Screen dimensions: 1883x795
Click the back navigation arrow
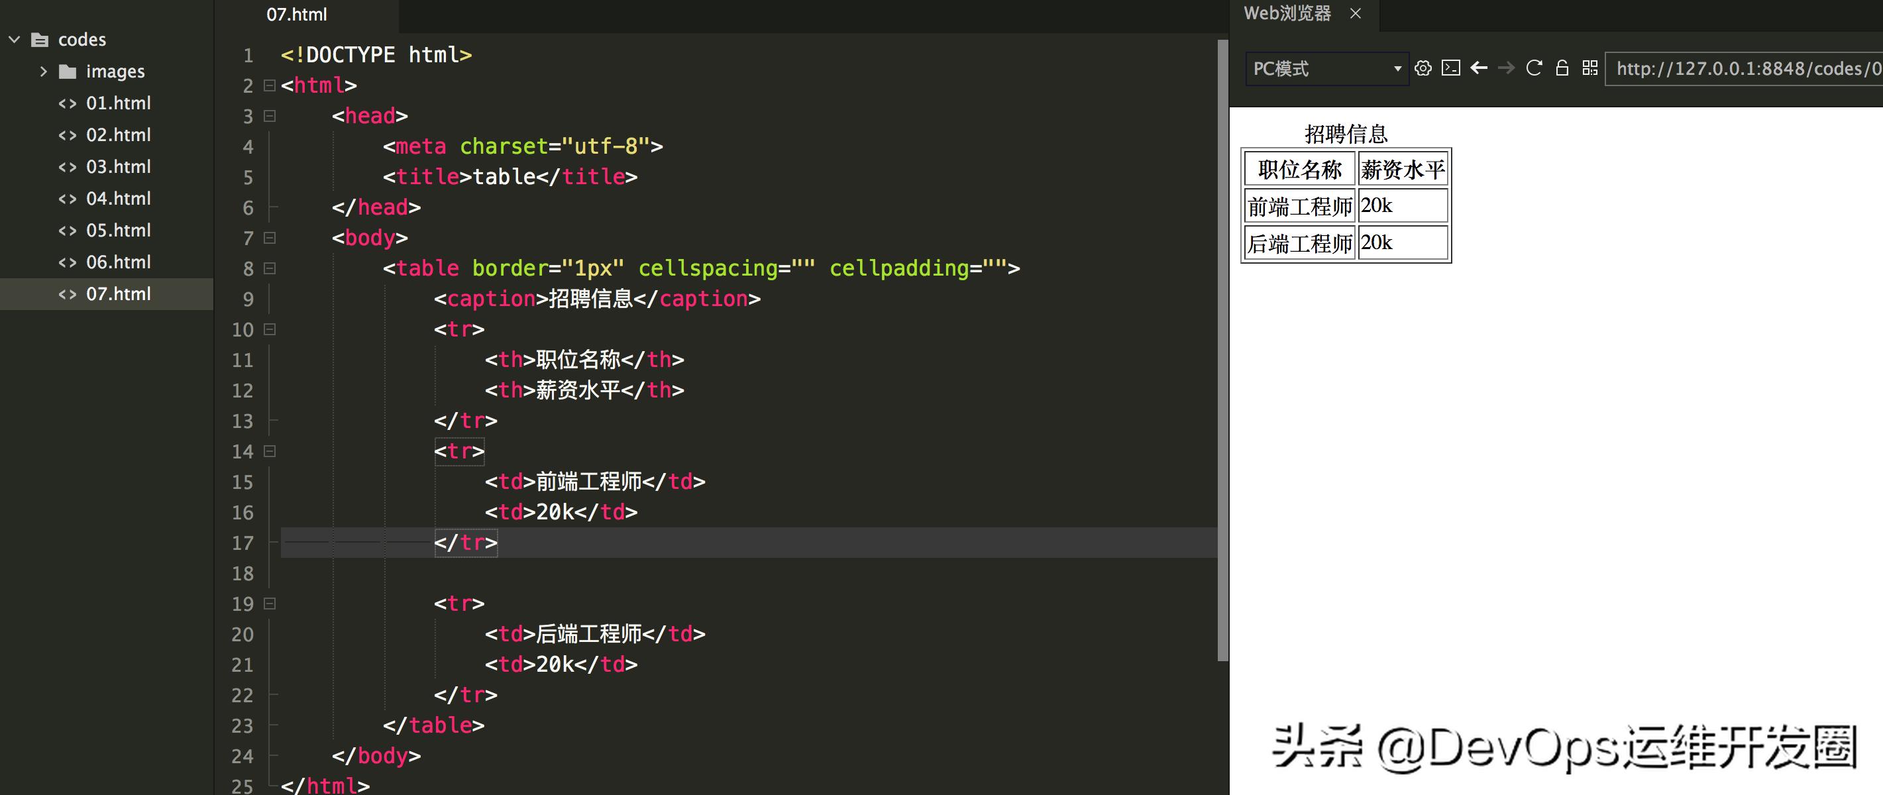[x=1479, y=69]
